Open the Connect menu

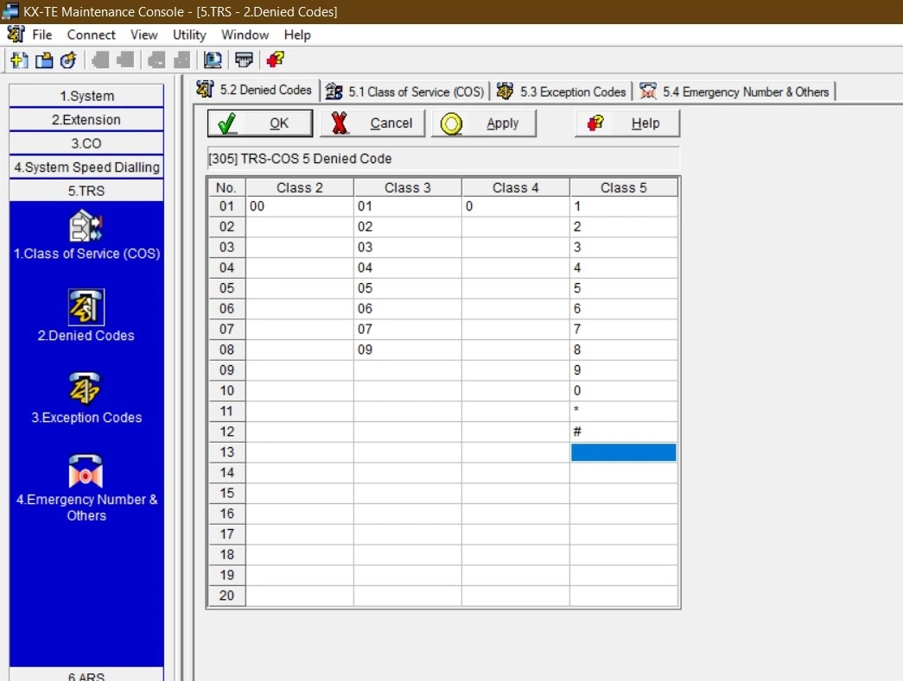pyautogui.click(x=91, y=35)
